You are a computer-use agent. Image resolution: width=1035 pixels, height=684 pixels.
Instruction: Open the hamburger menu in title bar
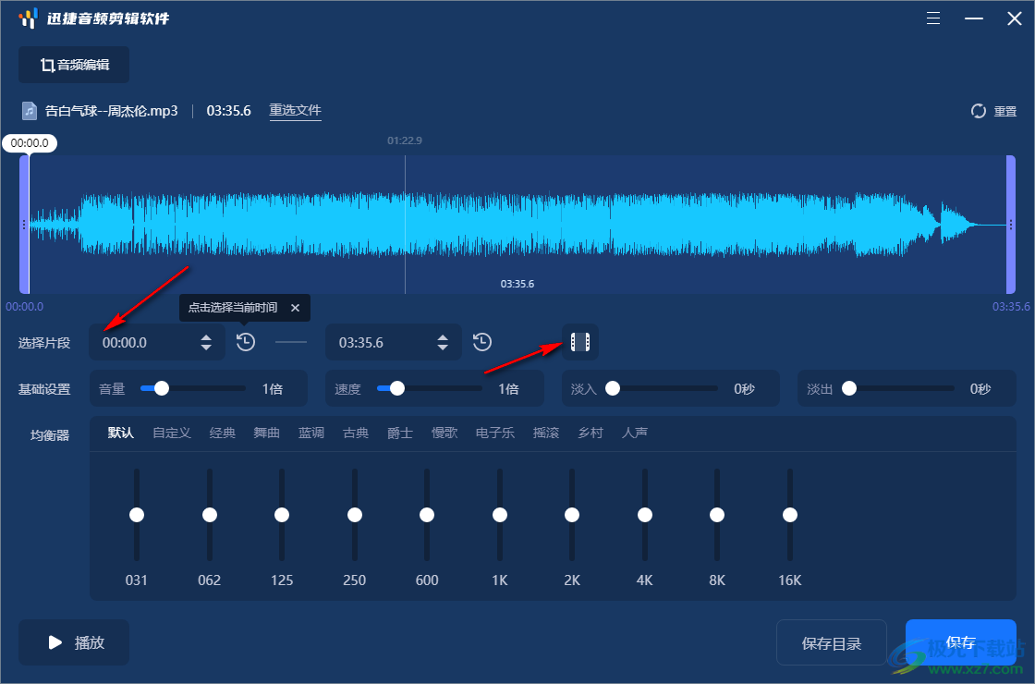pos(933,18)
